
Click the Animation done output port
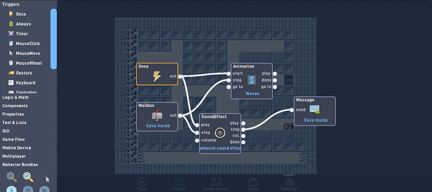tap(275, 80)
